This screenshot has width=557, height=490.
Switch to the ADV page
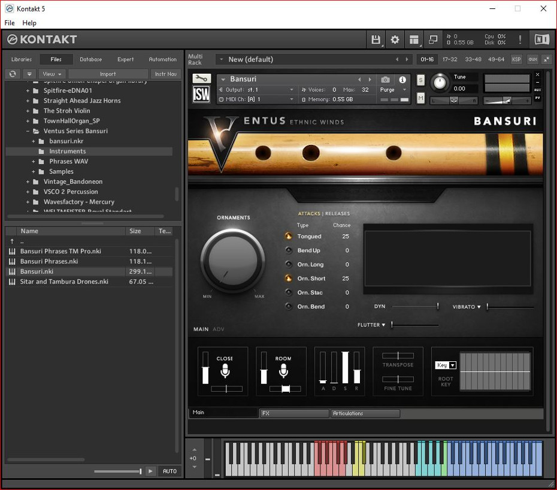(219, 329)
